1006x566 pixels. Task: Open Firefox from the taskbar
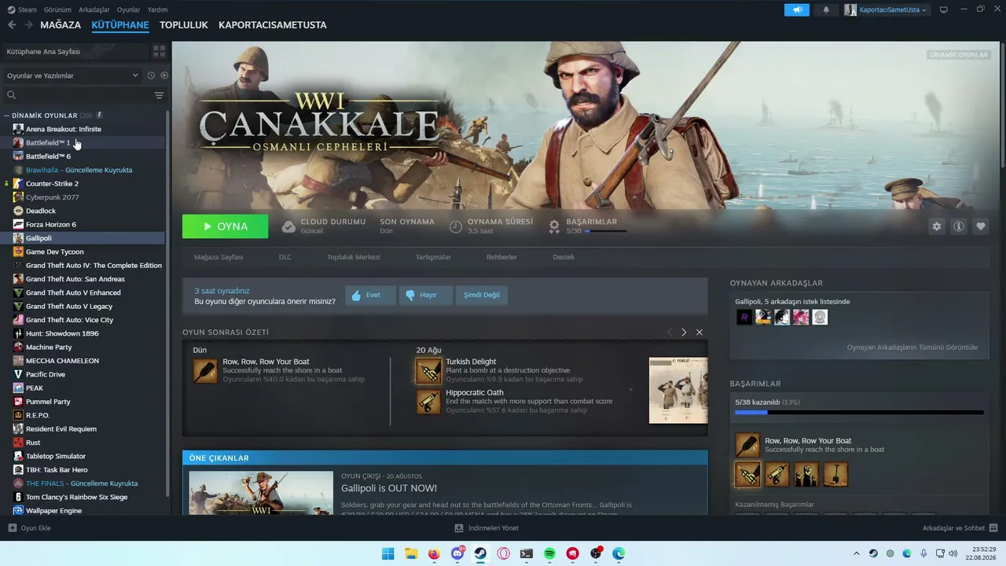point(434,553)
